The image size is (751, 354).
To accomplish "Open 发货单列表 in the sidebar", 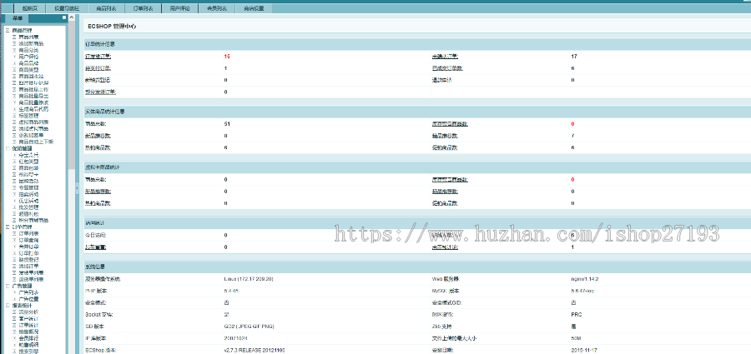I will pyautogui.click(x=31, y=272).
